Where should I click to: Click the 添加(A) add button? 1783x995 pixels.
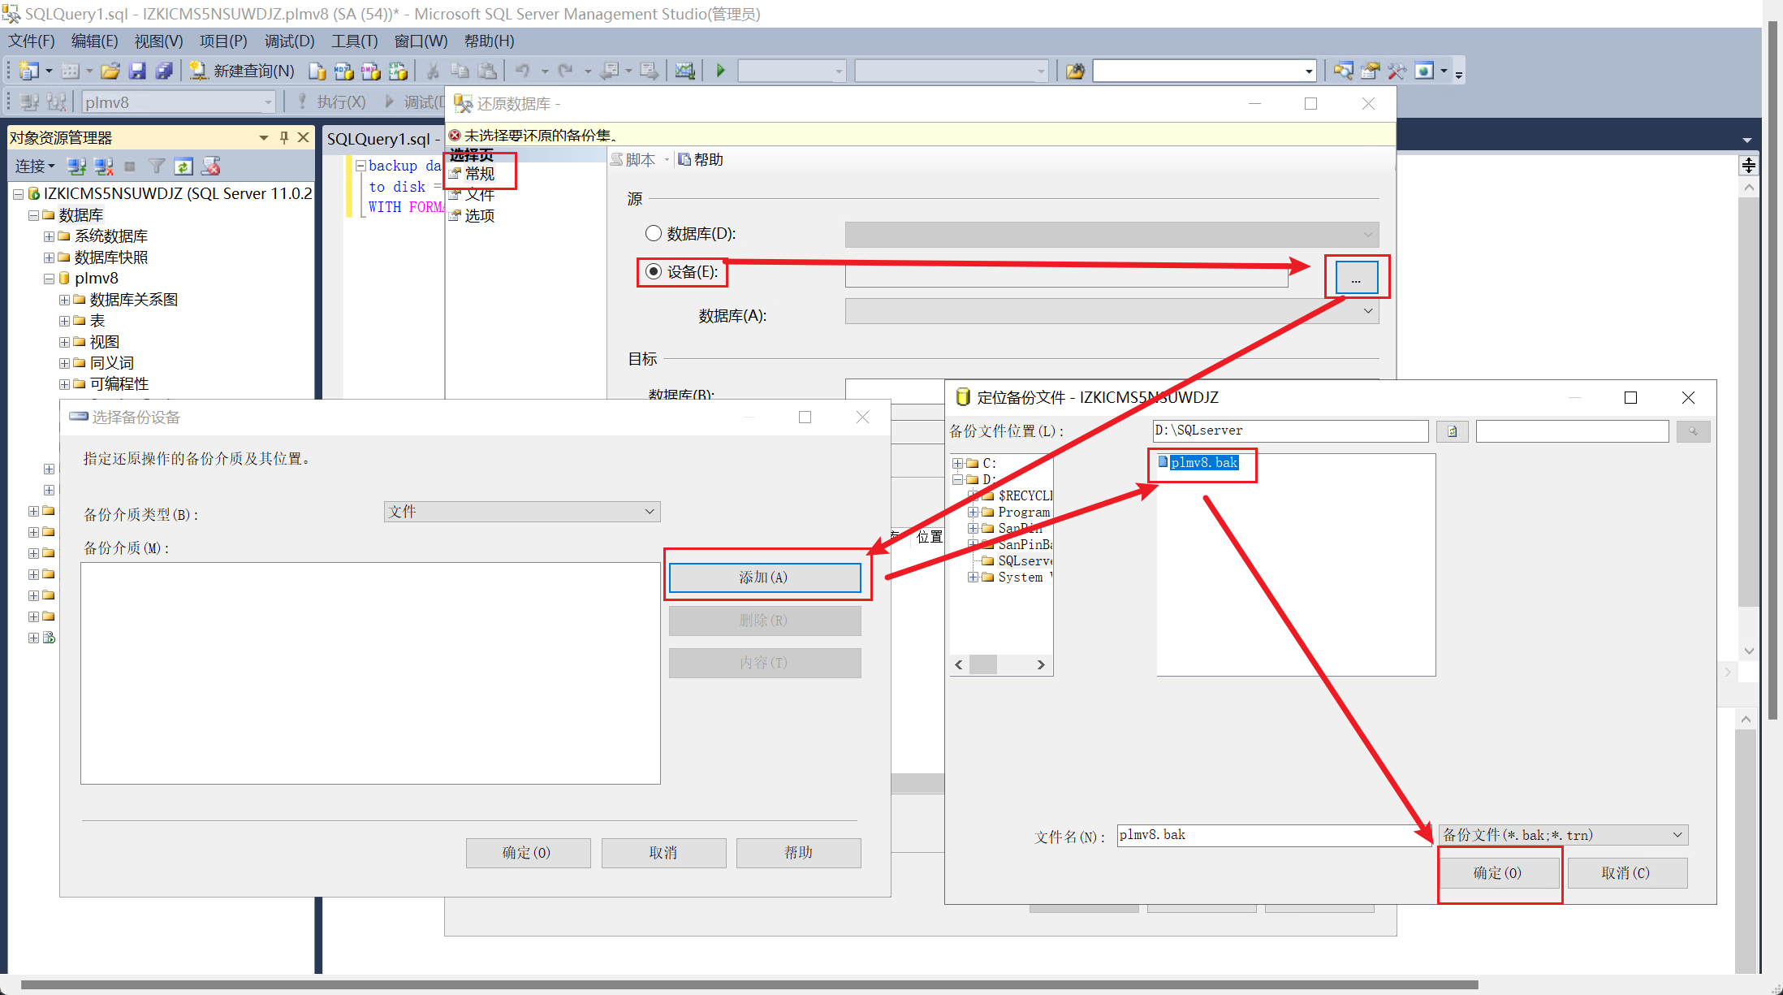pyautogui.click(x=764, y=578)
